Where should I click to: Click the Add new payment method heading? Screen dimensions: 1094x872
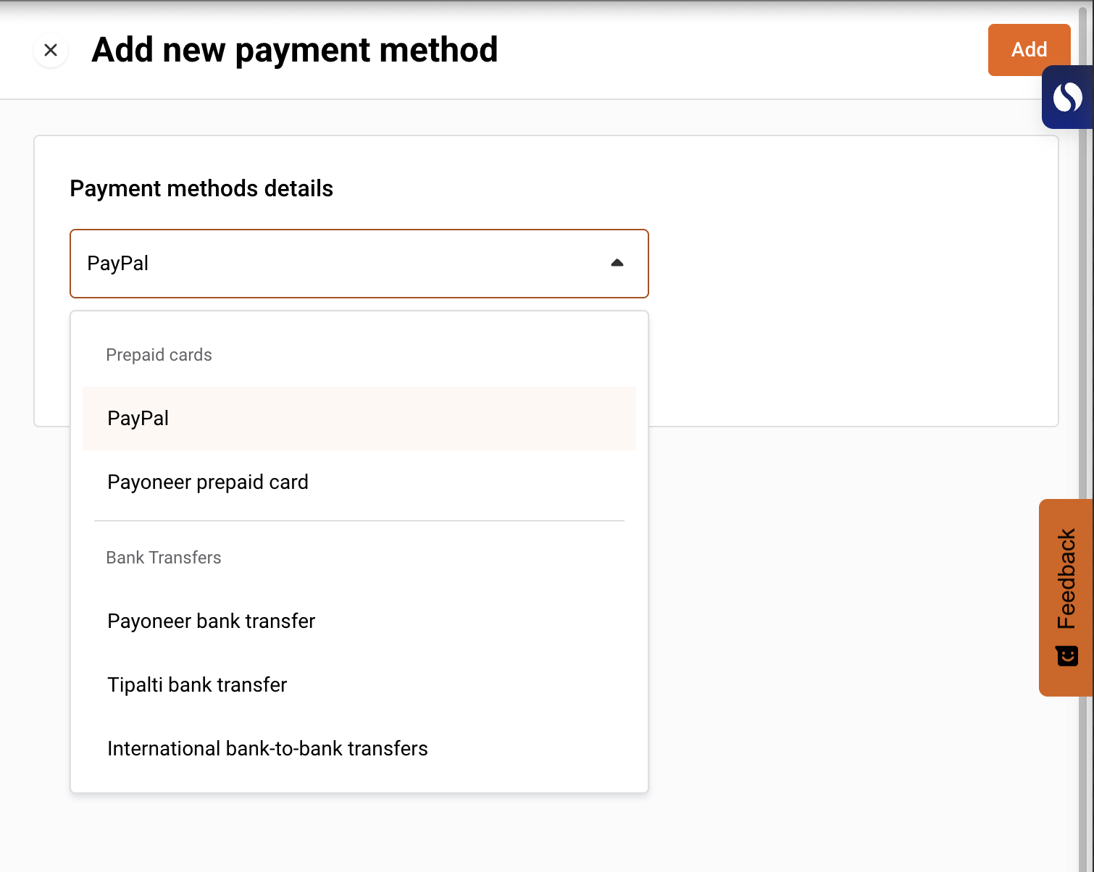click(x=294, y=50)
